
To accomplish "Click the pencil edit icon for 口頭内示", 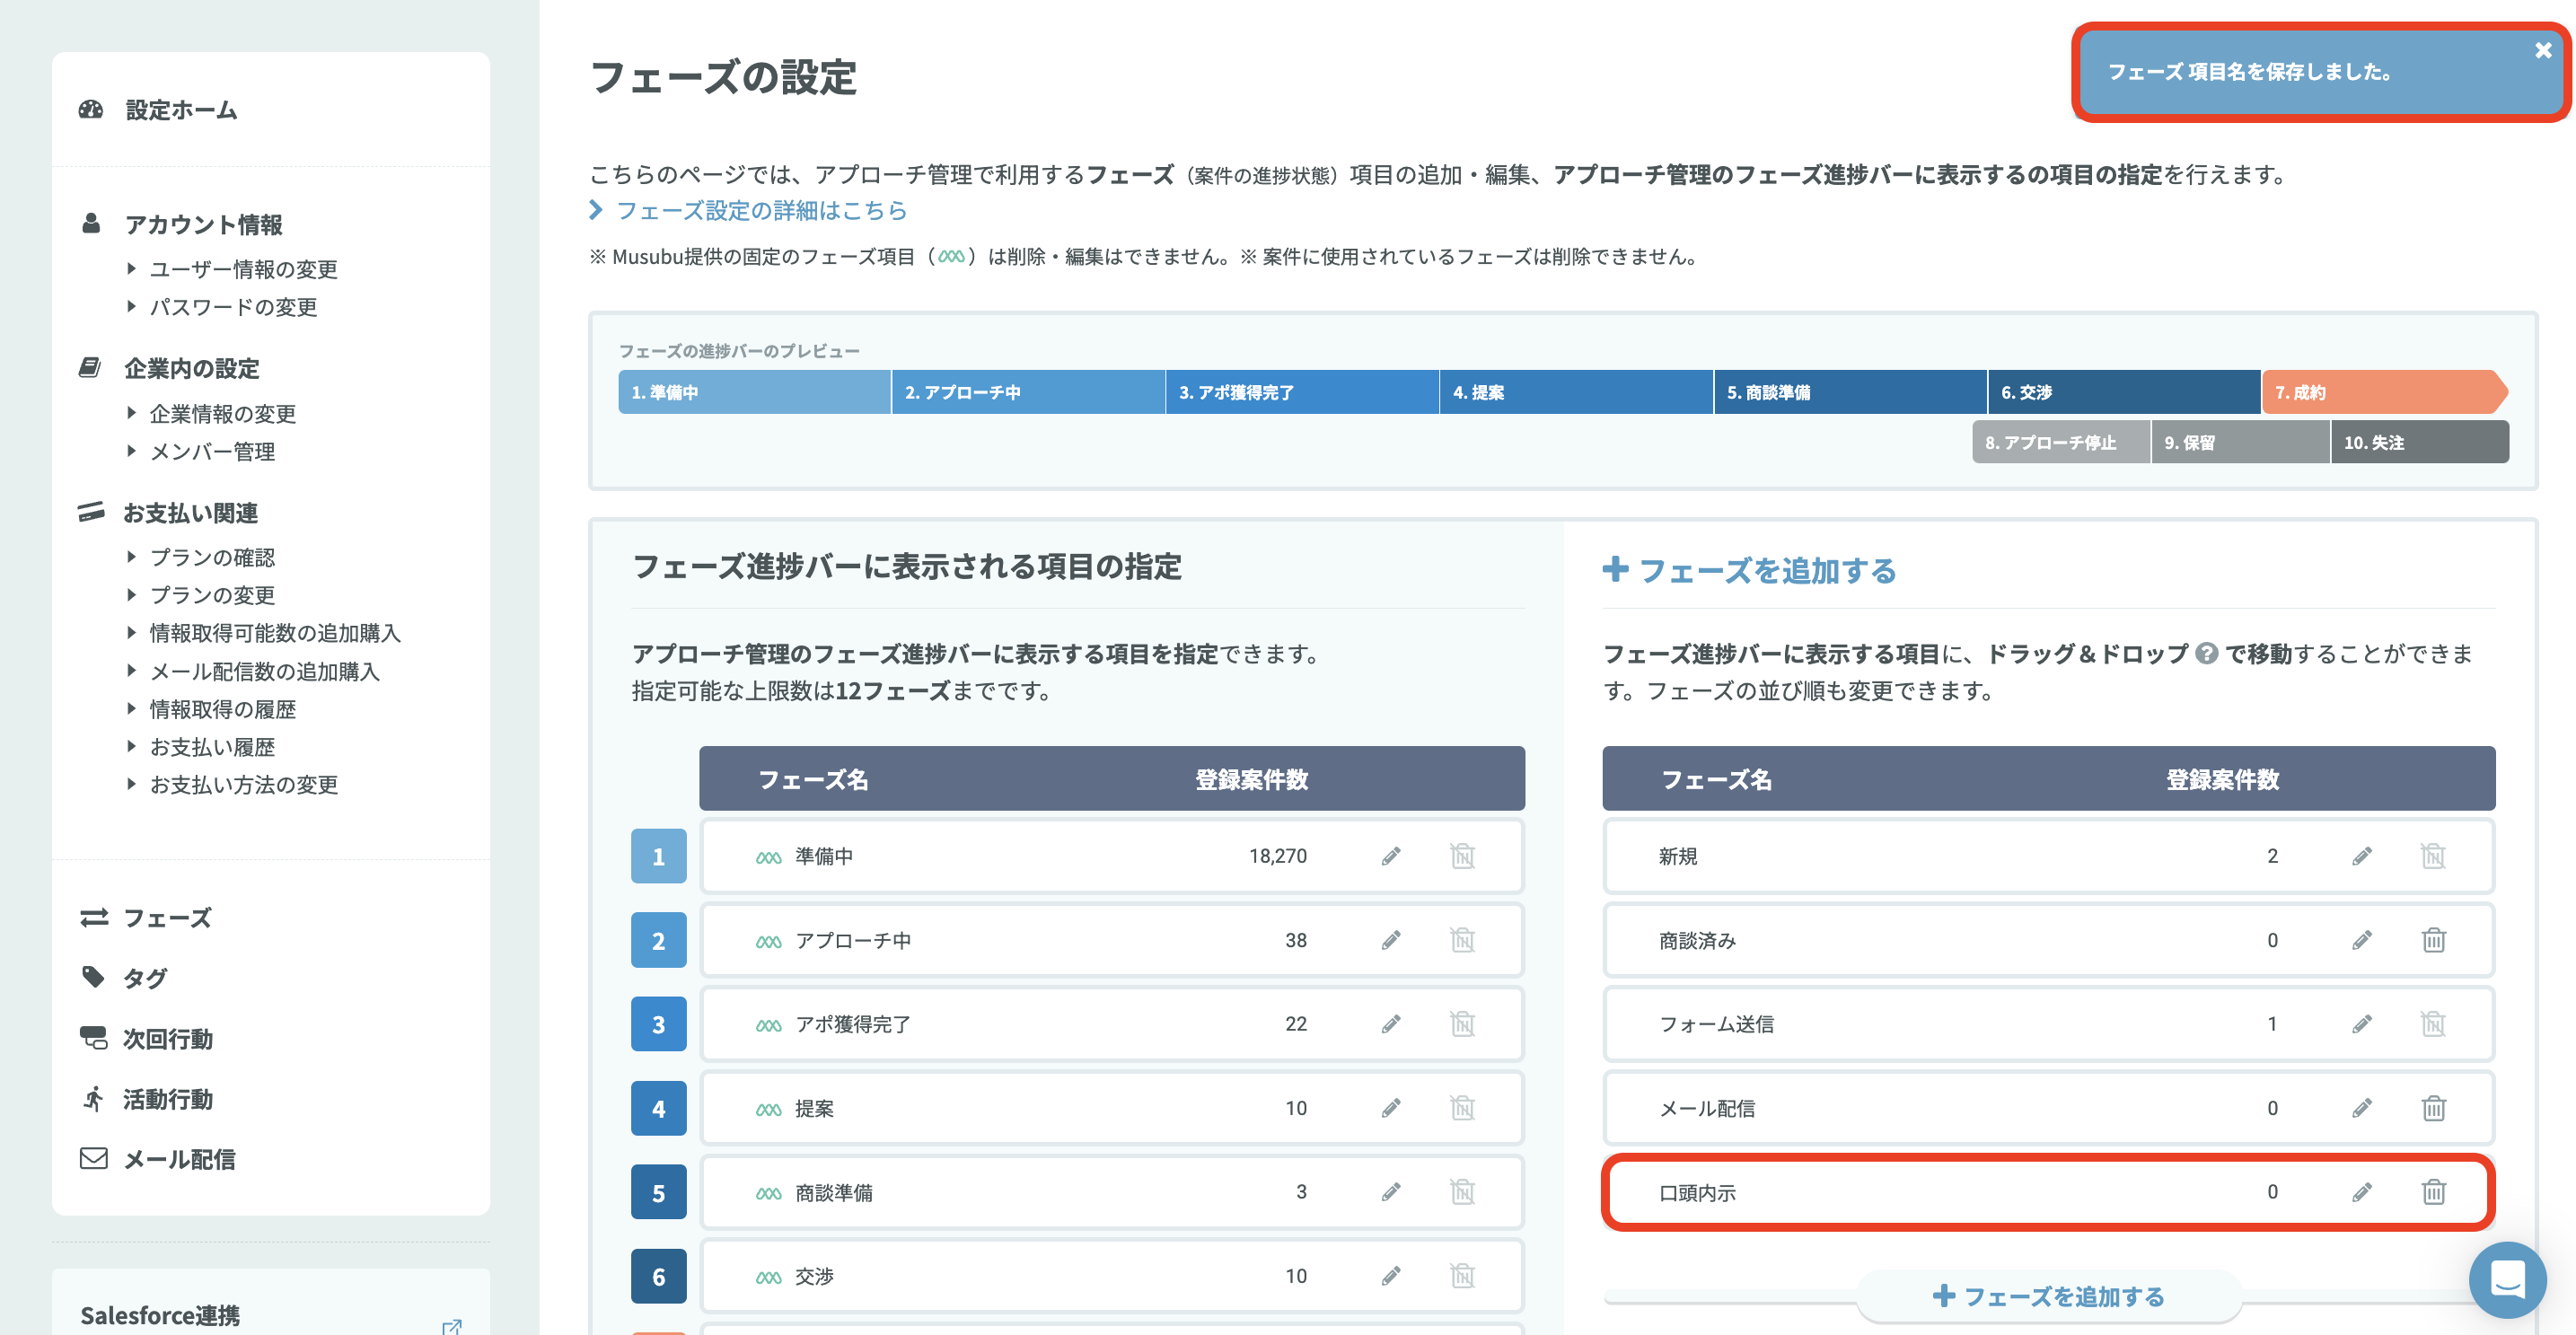I will point(2361,1192).
